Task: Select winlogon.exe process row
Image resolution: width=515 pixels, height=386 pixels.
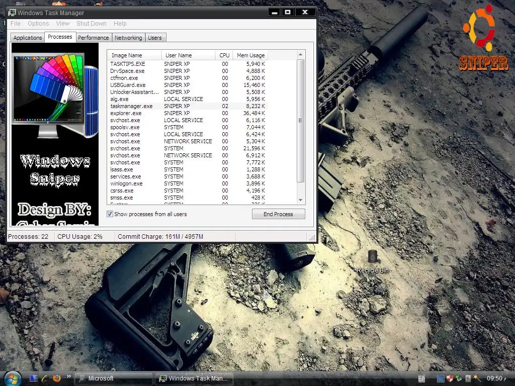Action: 188,184
